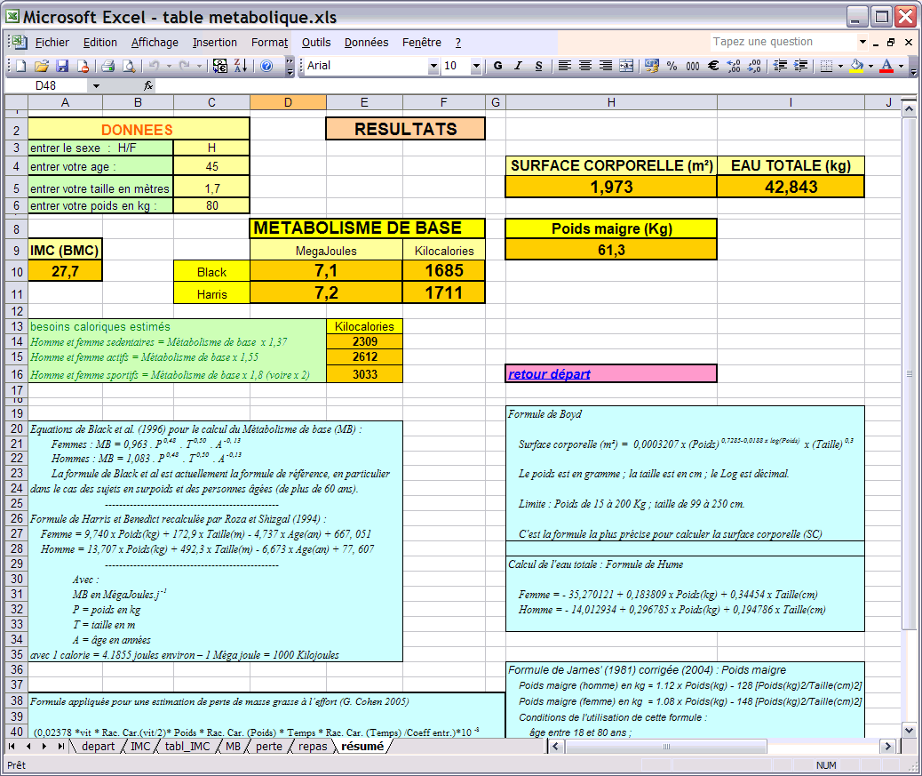Image resolution: width=922 pixels, height=776 pixels.
Task: Apply the red font color
Action: point(886,66)
